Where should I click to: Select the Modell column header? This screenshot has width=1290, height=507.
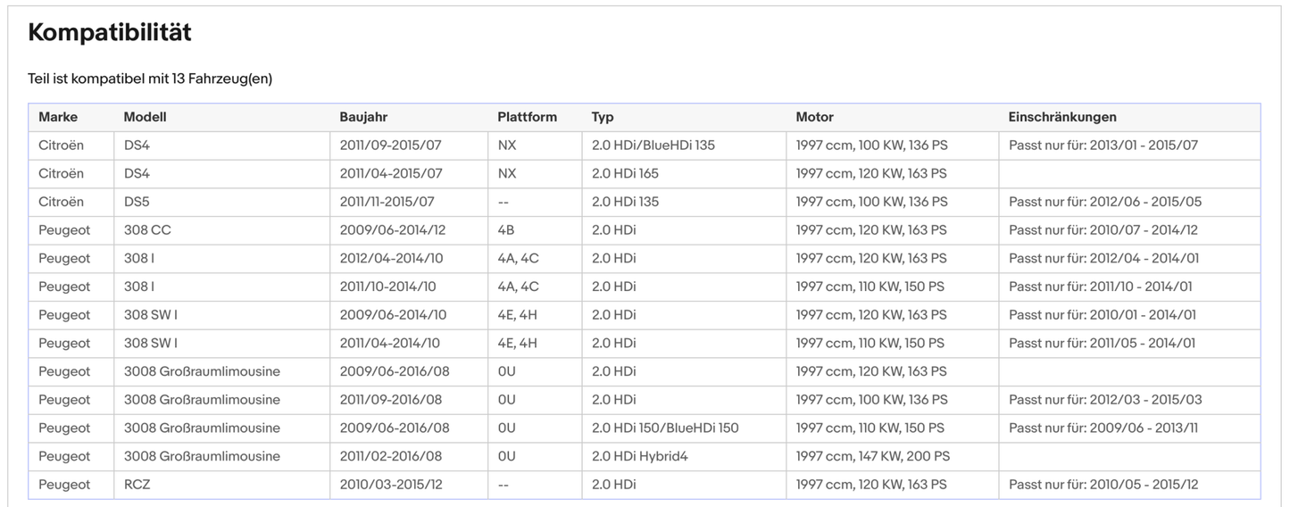[x=145, y=117]
